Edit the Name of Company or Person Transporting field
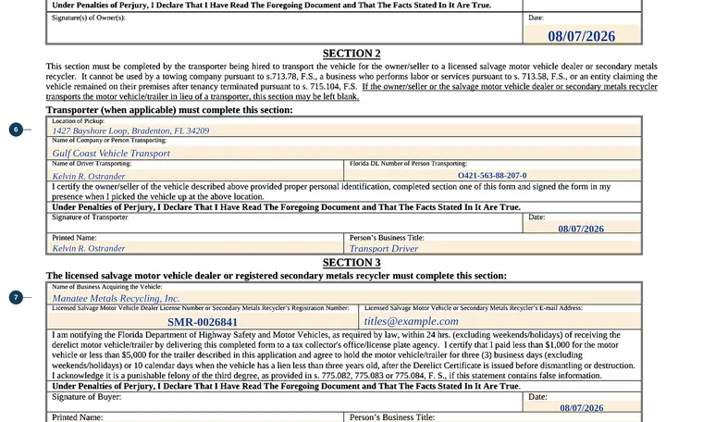This screenshot has width=703, height=422. click(344, 153)
